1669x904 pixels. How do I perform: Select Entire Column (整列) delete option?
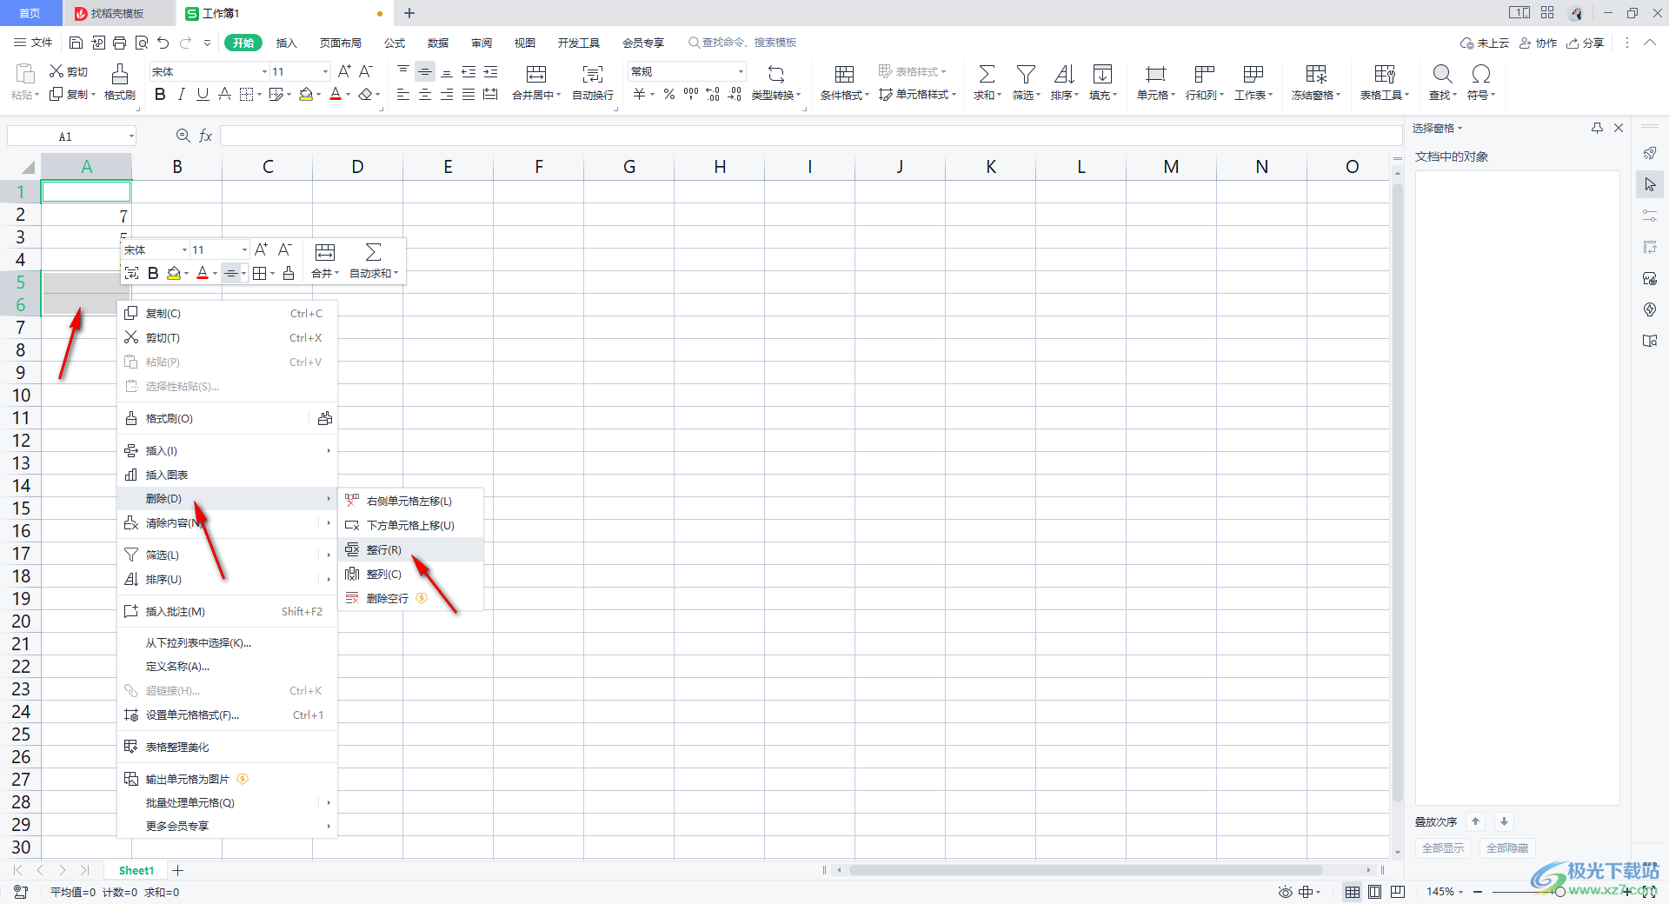tap(410, 574)
